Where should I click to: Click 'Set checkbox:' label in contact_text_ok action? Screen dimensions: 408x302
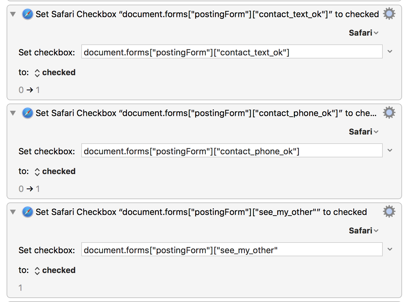47,52
